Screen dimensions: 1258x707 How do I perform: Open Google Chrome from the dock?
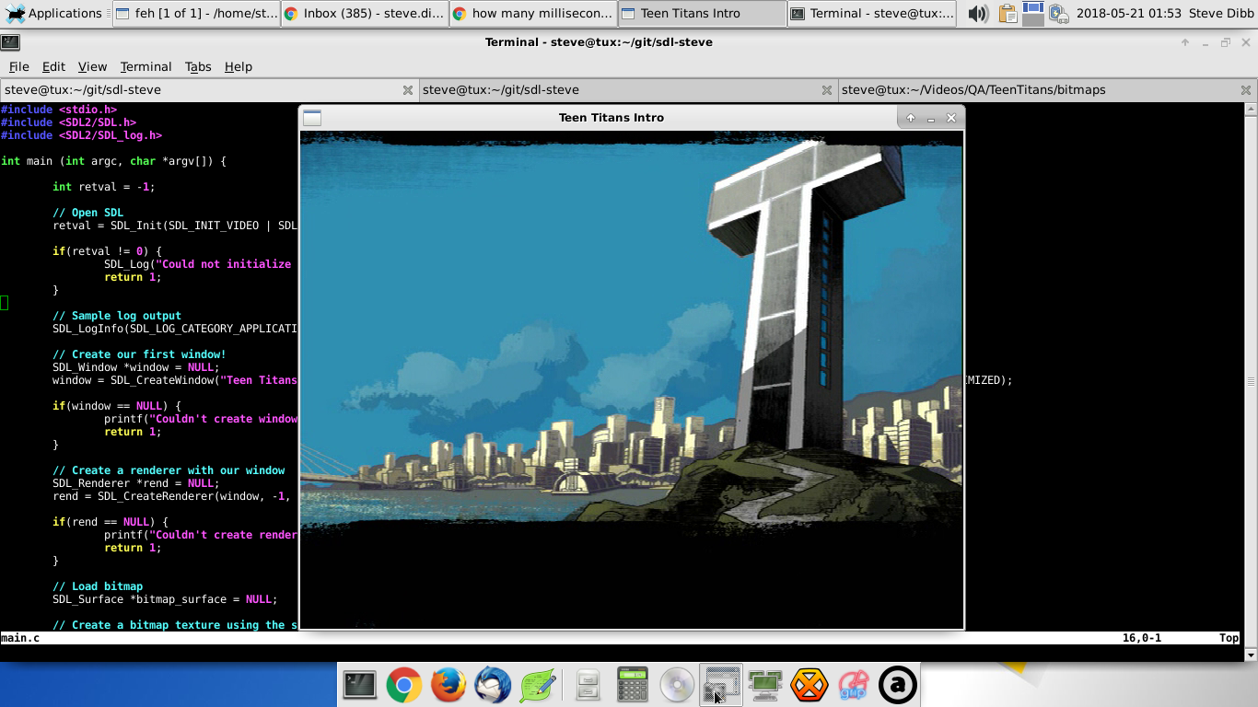(x=404, y=685)
